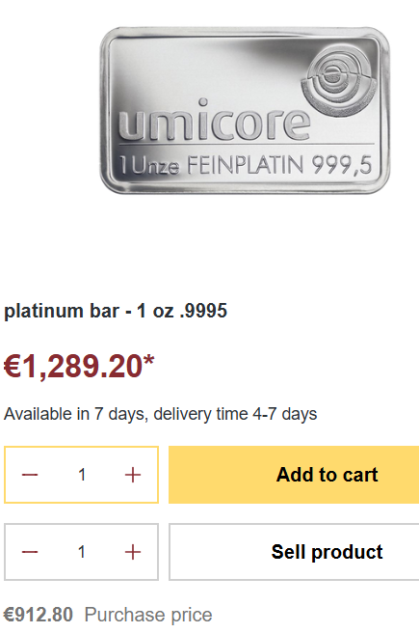Click the engraved umicore name on the bar

coord(215,120)
